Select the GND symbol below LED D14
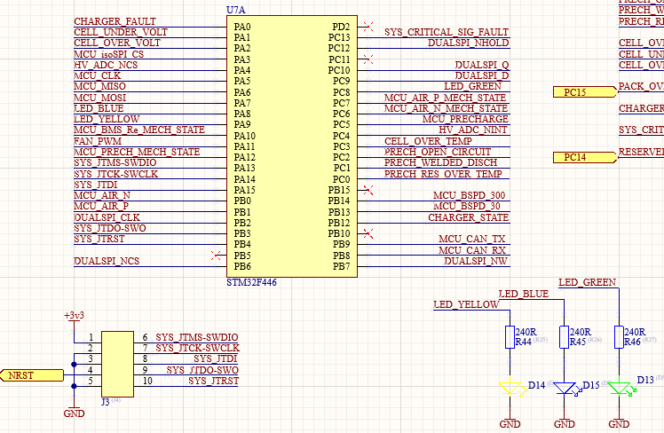 click(x=510, y=421)
